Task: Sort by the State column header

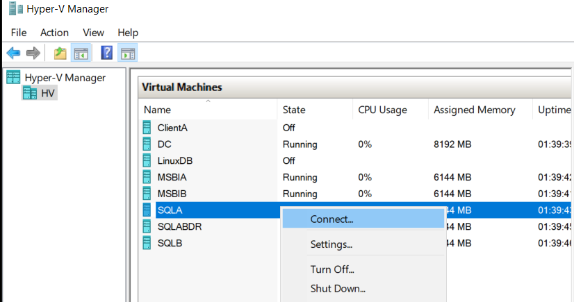Action: pyautogui.click(x=315, y=109)
